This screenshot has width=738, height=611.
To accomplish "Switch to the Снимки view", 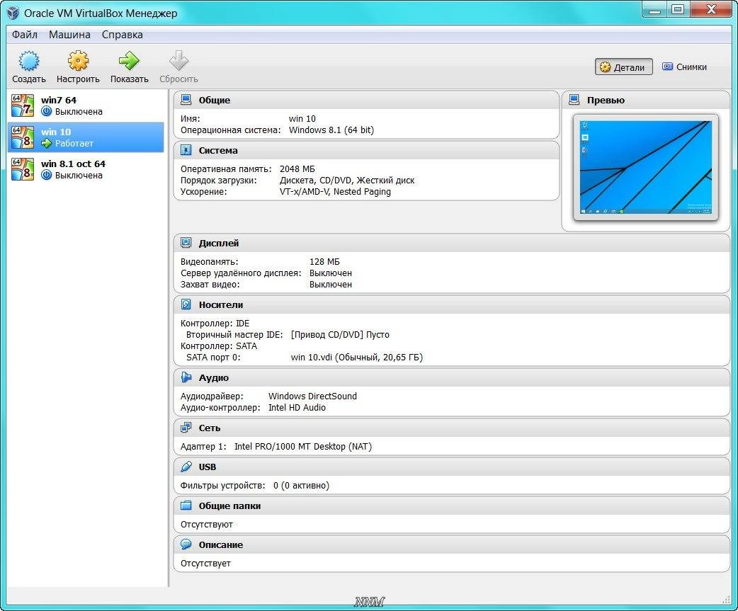I will click(x=684, y=67).
